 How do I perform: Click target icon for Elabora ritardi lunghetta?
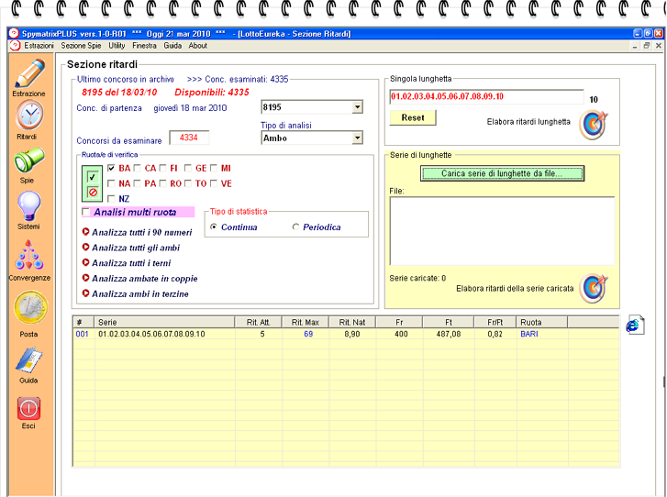coord(593,123)
